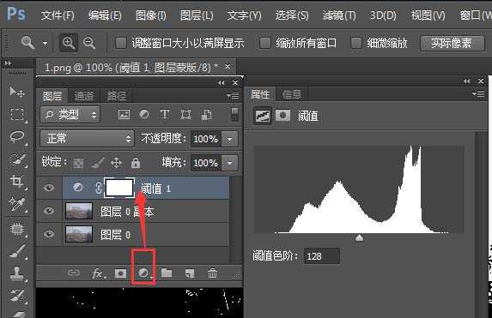Collapse the Layers panel double arrows

[222, 83]
